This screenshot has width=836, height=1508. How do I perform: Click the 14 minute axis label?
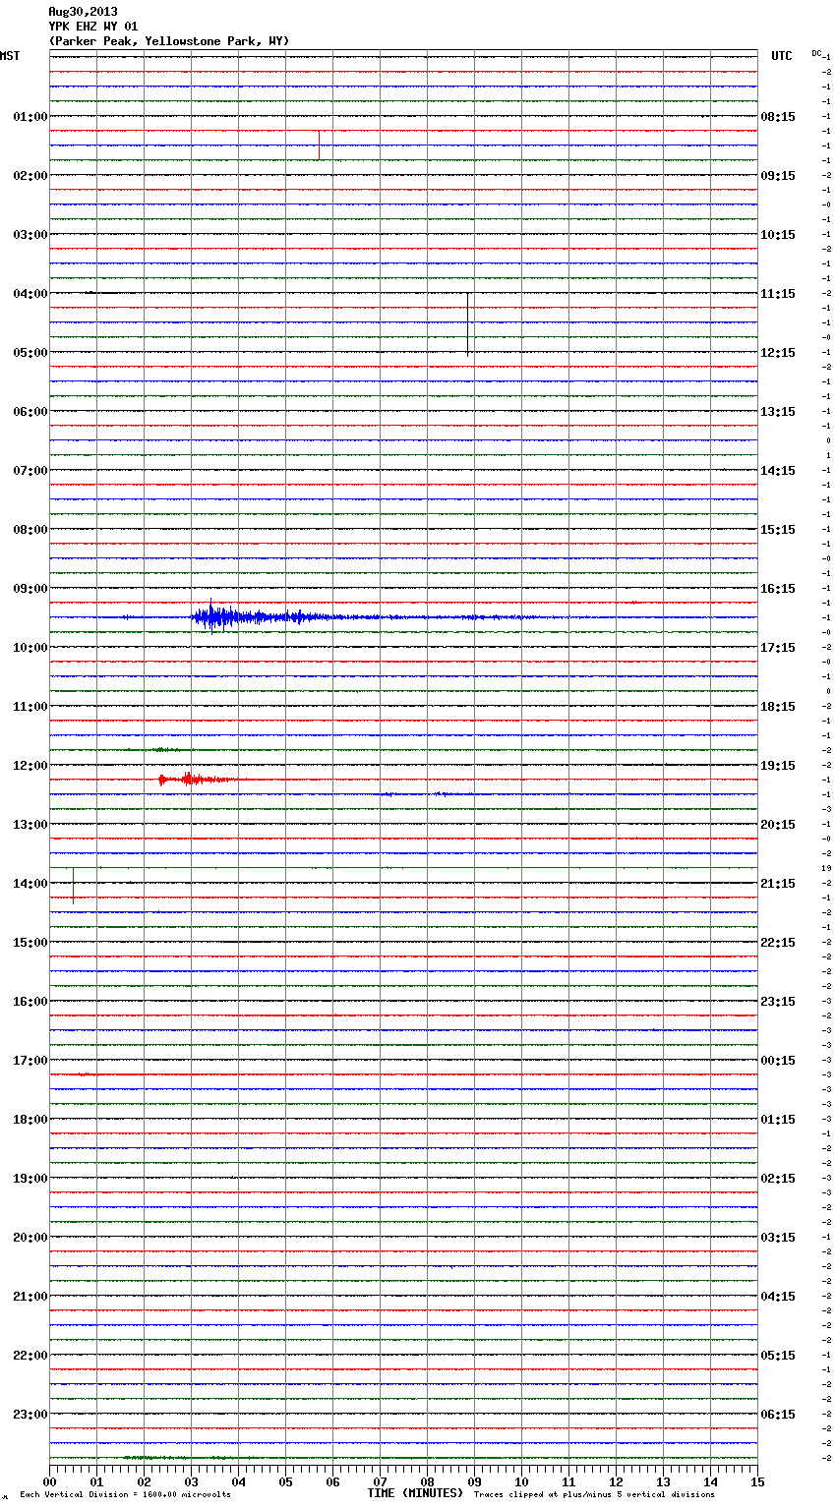tap(710, 1481)
